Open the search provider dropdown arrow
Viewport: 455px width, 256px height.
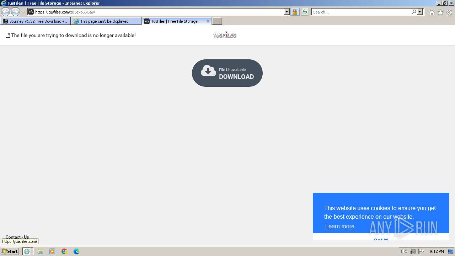[420, 12]
